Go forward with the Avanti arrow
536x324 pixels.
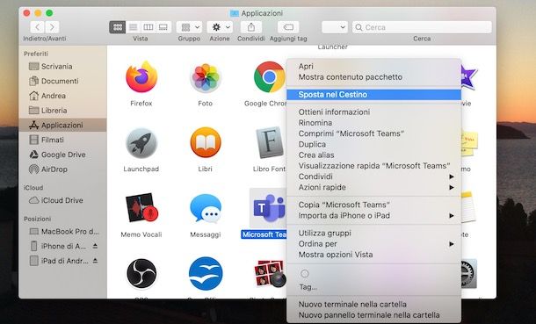pyautogui.click(x=52, y=27)
